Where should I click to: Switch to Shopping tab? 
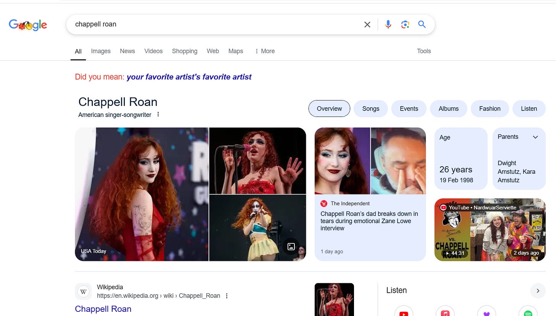[184, 51]
